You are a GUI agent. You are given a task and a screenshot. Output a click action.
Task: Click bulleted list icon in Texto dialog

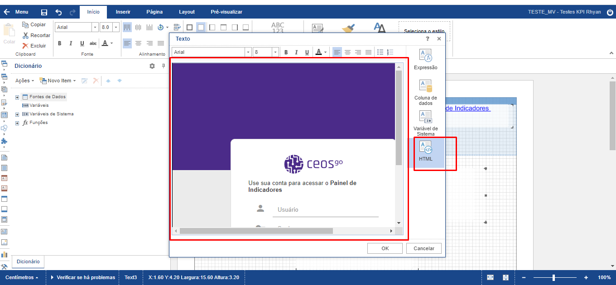(x=380, y=52)
